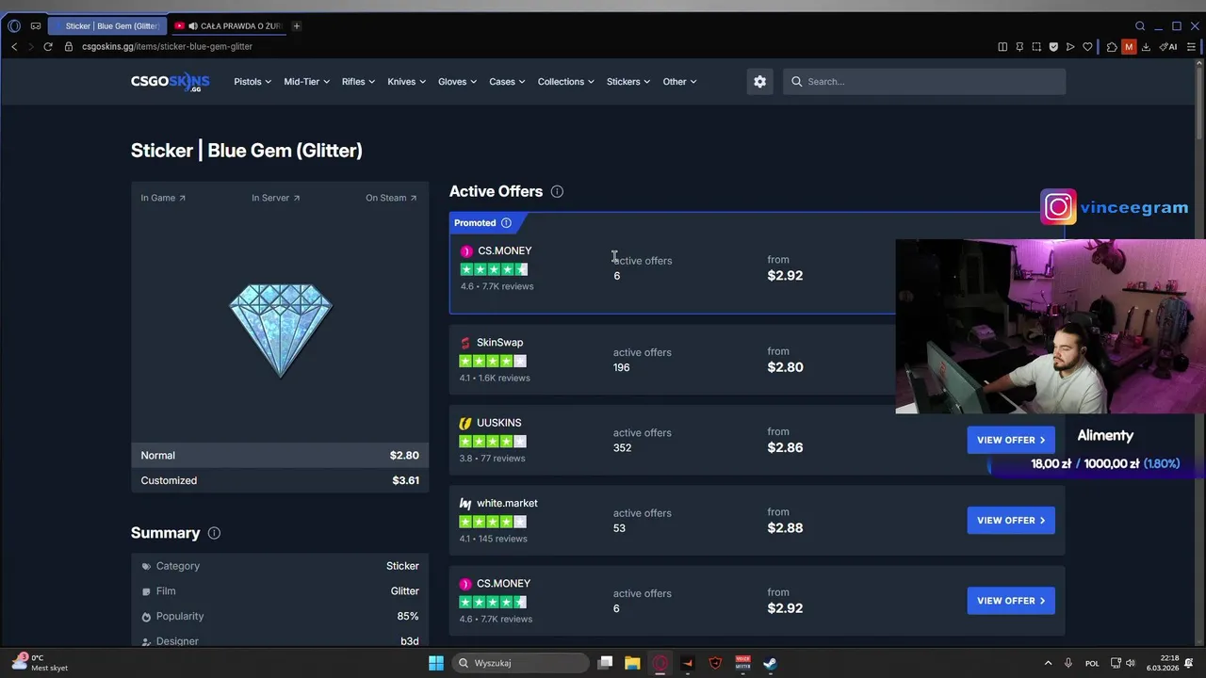Click the browser address bar URL

(167, 46)
